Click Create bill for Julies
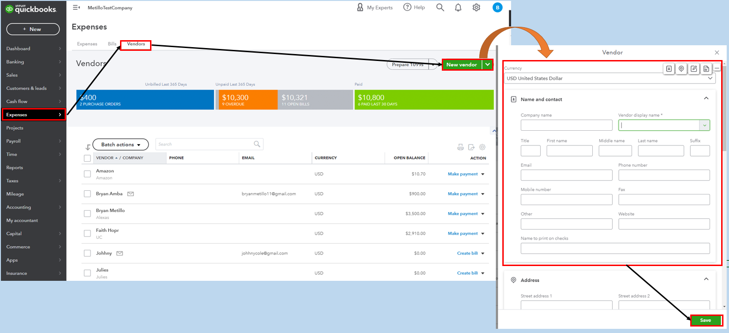729x333 pixels. click(x=467, y=273)
